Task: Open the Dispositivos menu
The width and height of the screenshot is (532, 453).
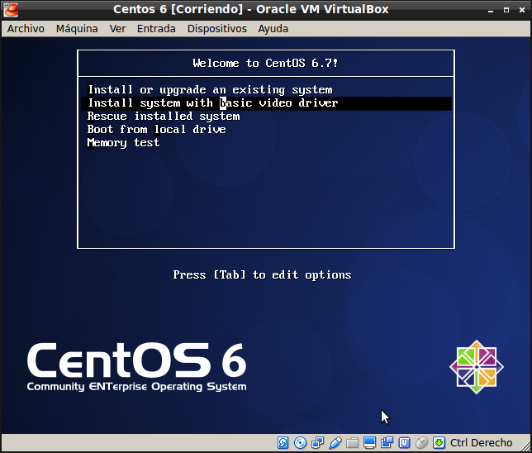Action: pos(216,28)
